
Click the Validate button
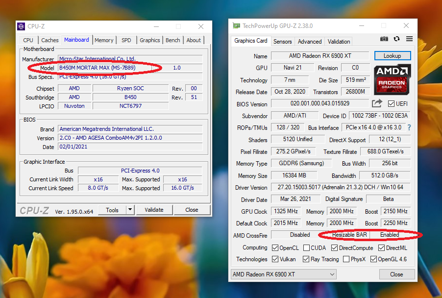click(154, 210)
